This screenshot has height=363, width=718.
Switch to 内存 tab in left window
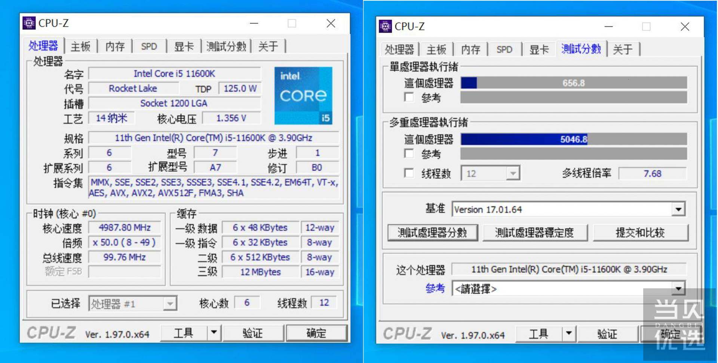(x=115, y=46)
